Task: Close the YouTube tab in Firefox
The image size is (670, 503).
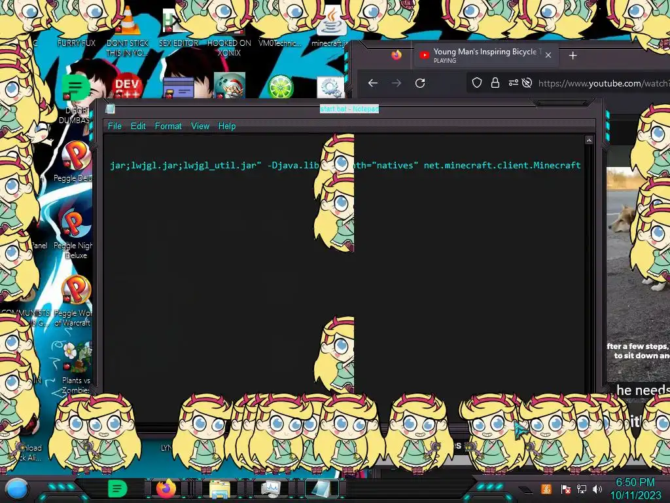Action: [x=548, y=55]
